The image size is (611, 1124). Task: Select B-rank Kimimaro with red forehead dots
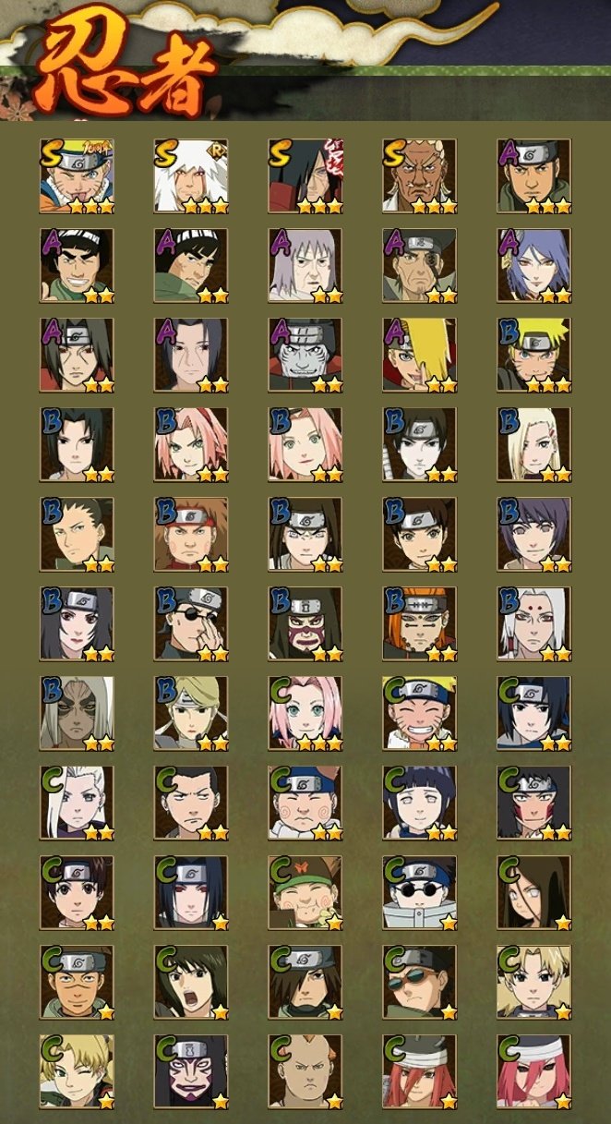click(x=534, y=624)
